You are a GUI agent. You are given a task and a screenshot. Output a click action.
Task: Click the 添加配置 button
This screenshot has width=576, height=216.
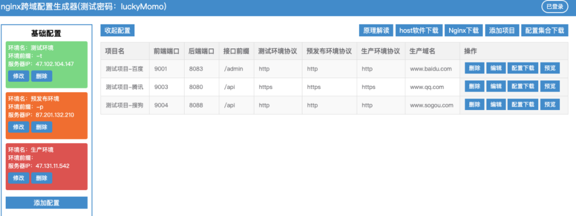click(46, 203)
